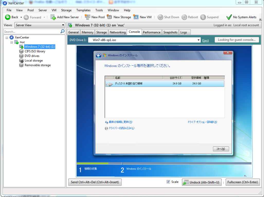Click the nuc server icon in tree
Image resolution: width=264 pixels, height=197 pixels.
point(16,42)
